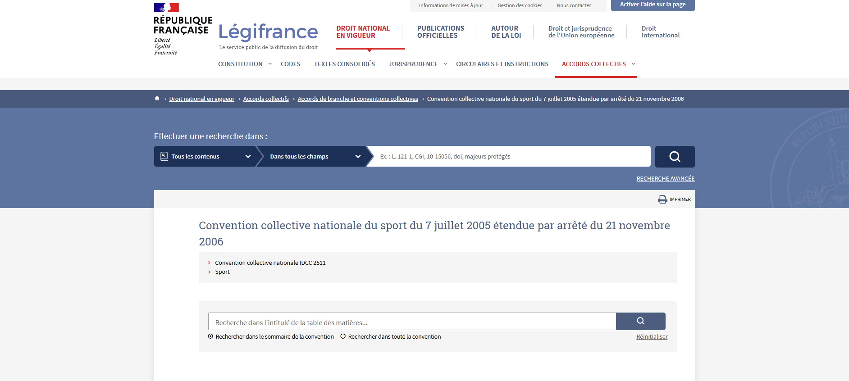849x381 pixels.
Task: Open the Codes menu item
Action: pyautogui.click(x=290, y=64)
